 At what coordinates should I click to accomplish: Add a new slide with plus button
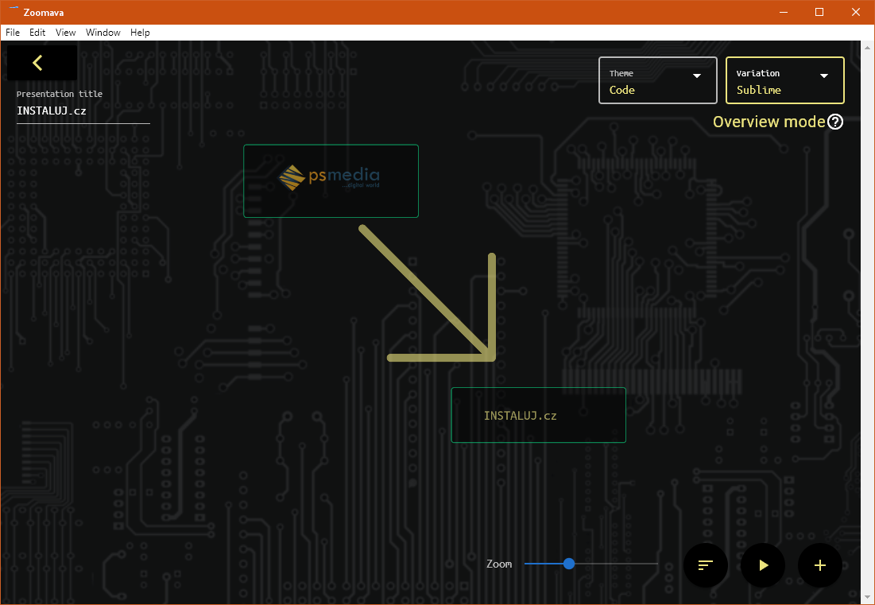click(x=820, y=565)
